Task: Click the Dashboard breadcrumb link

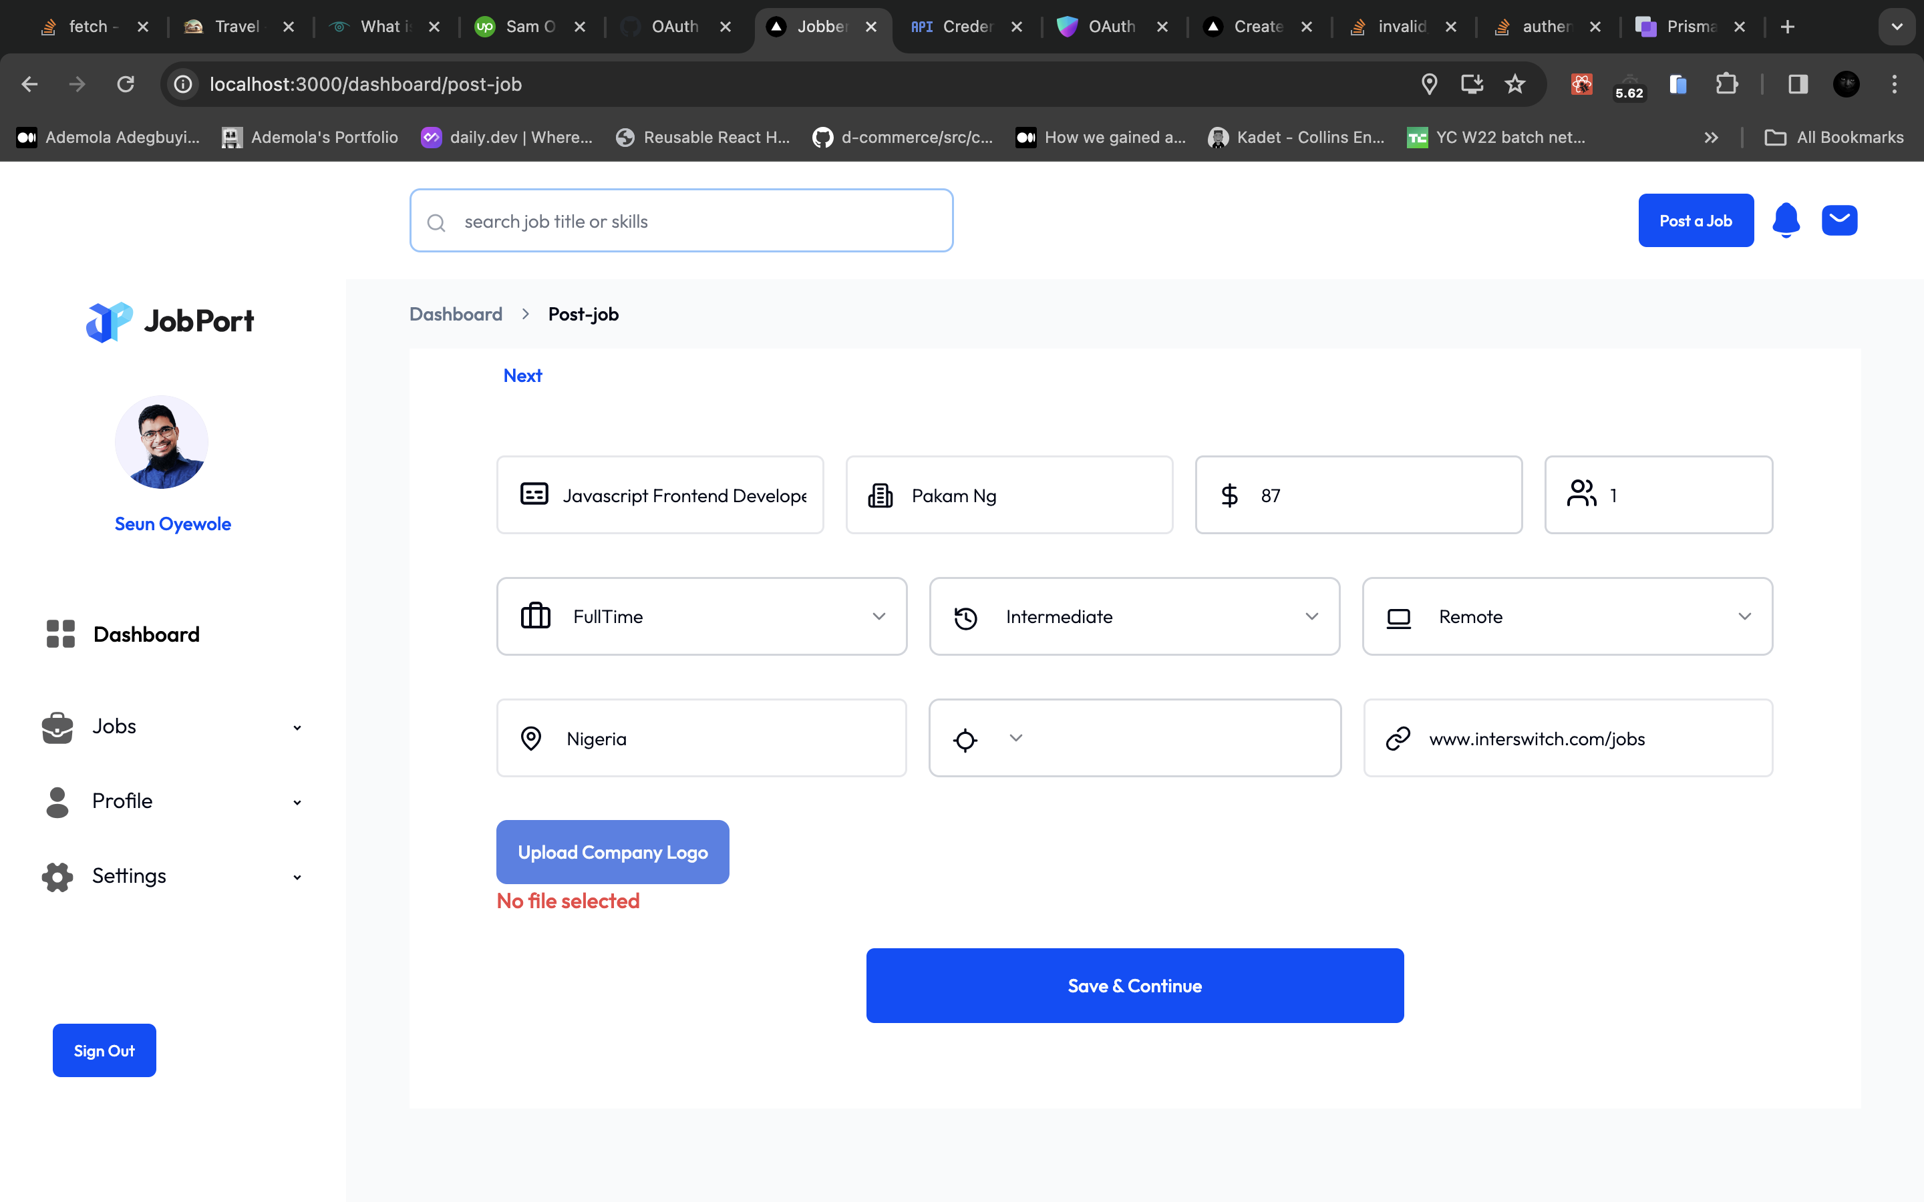Action: tap(456, 314)
